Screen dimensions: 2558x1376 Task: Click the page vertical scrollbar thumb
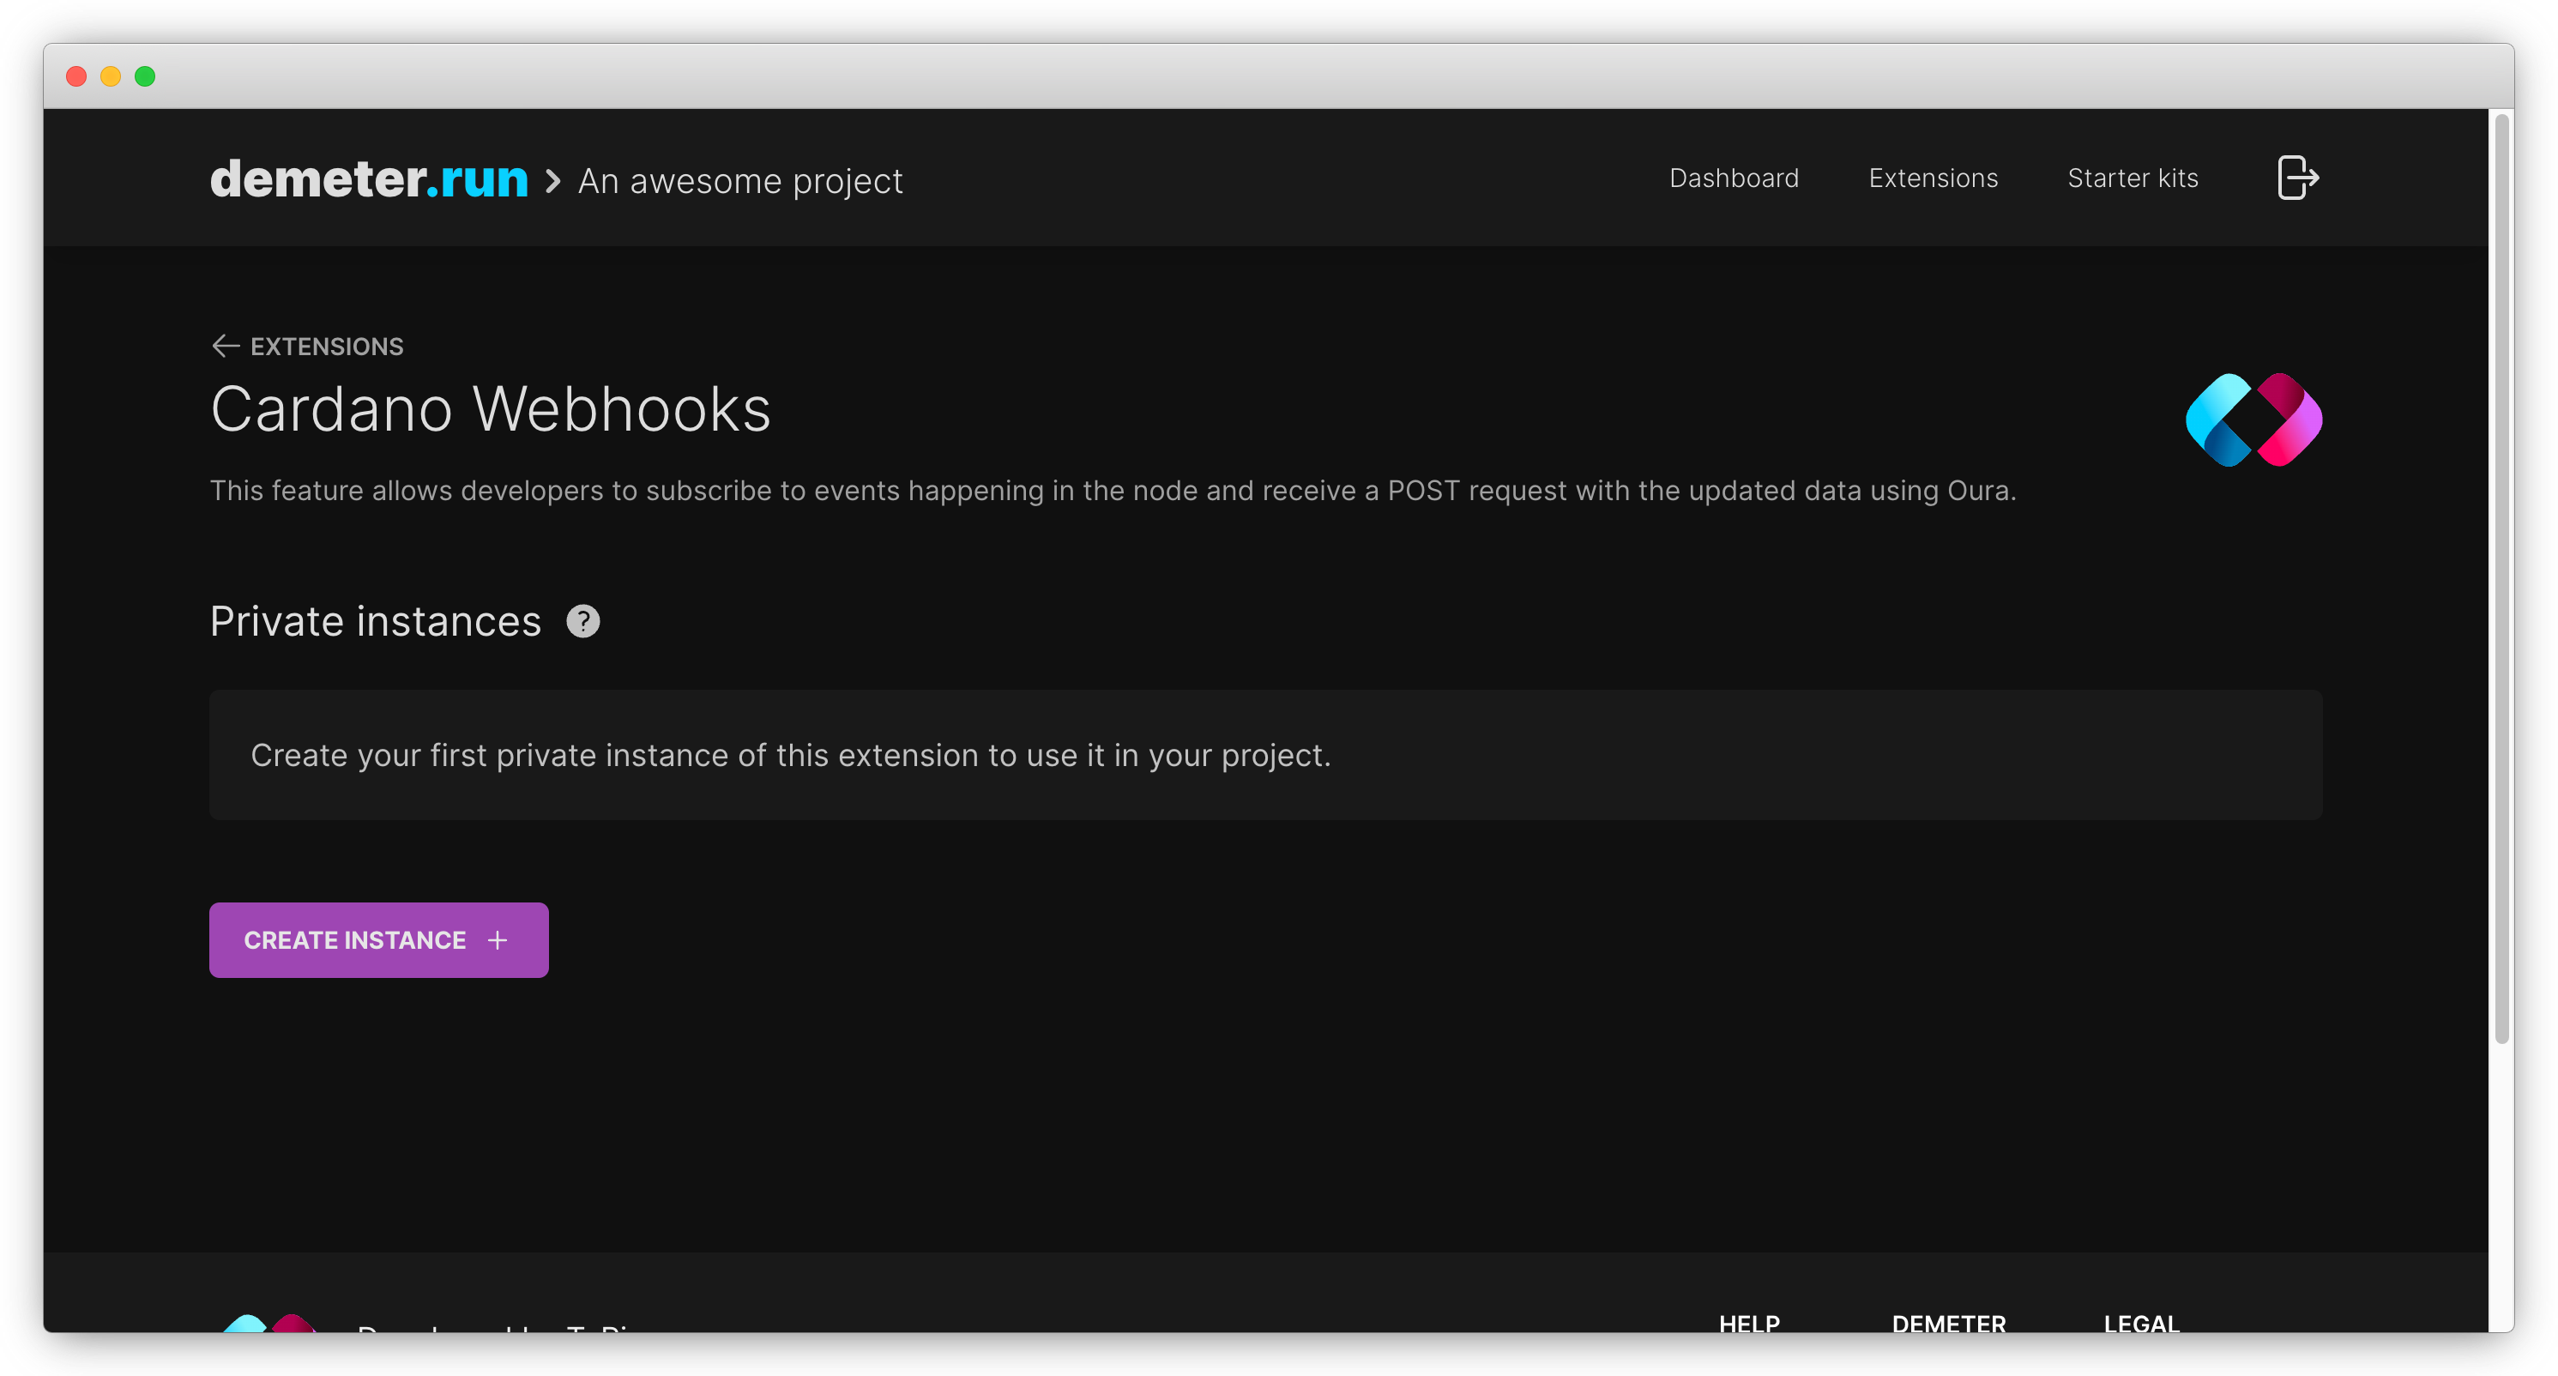tap(2501, 579)
